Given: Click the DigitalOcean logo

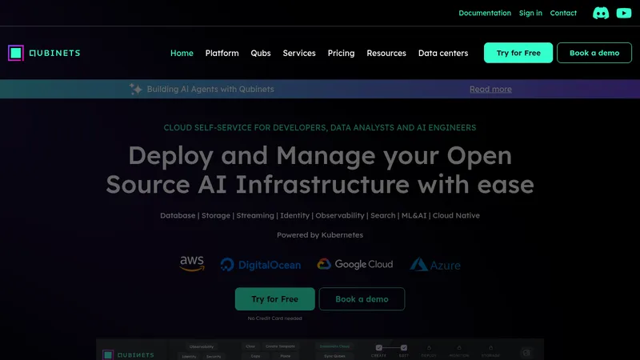Looking at the screenshot, I should pyautogui.click(x=261, y=265).
